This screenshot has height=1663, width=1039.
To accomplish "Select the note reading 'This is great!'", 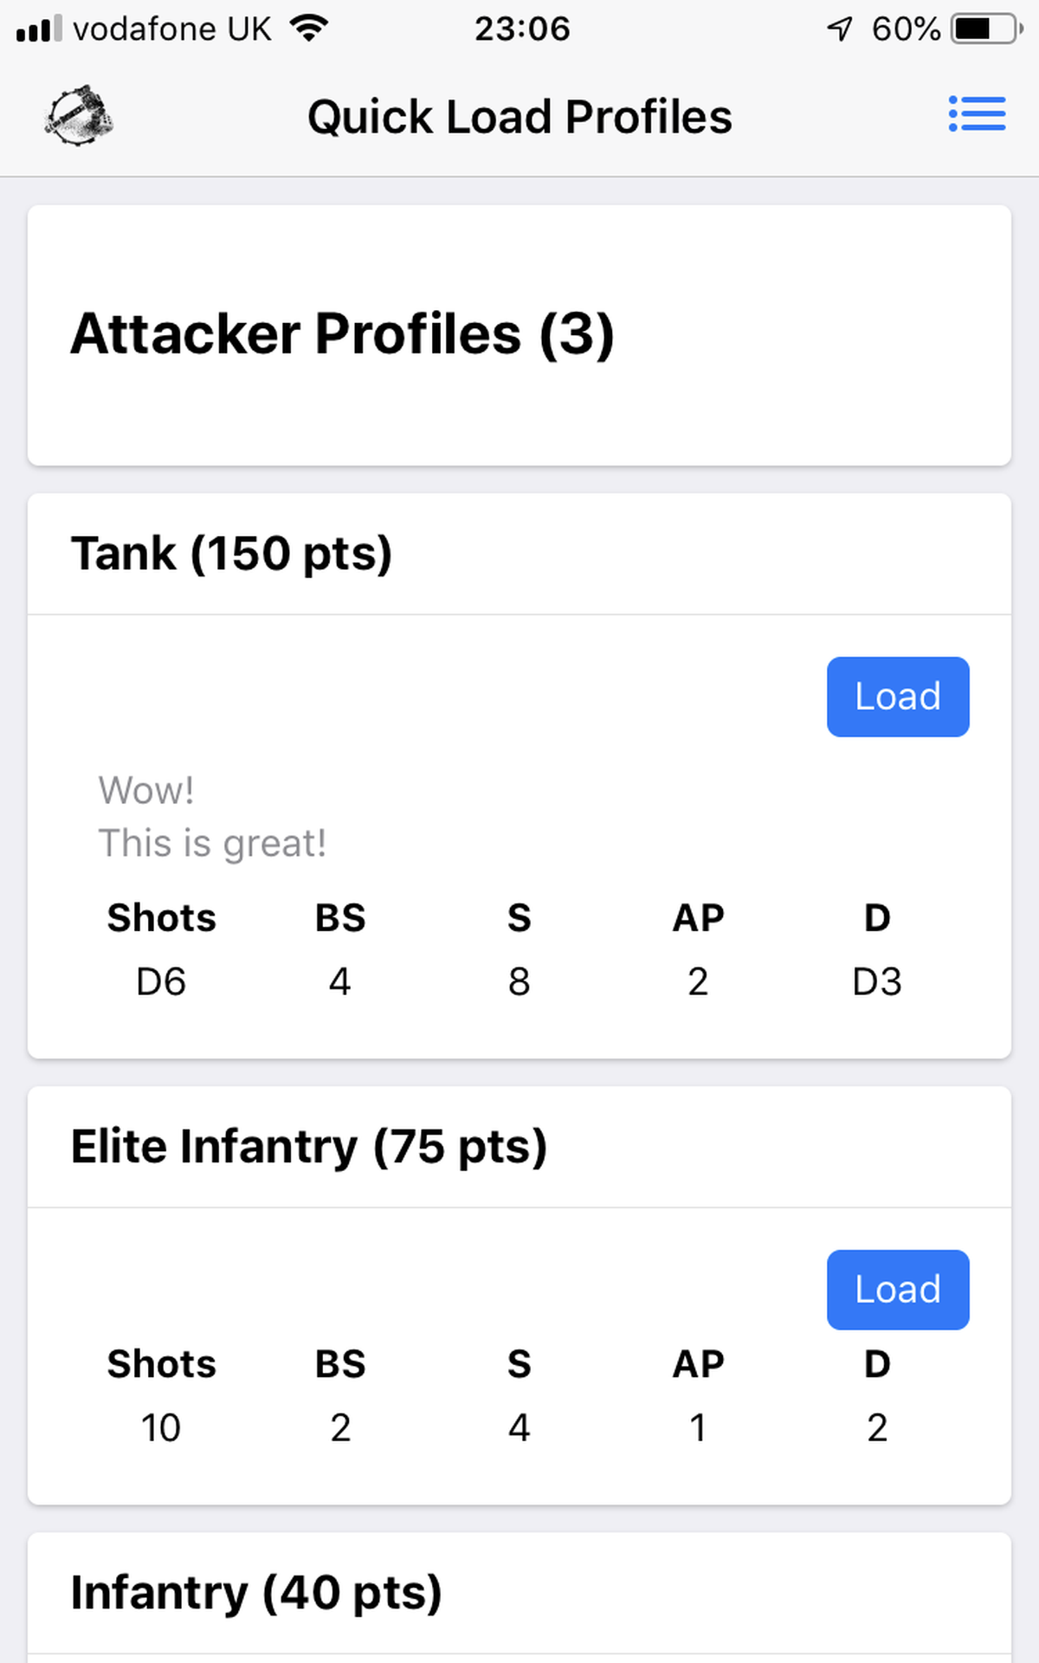I will click(x=212, y=841).
